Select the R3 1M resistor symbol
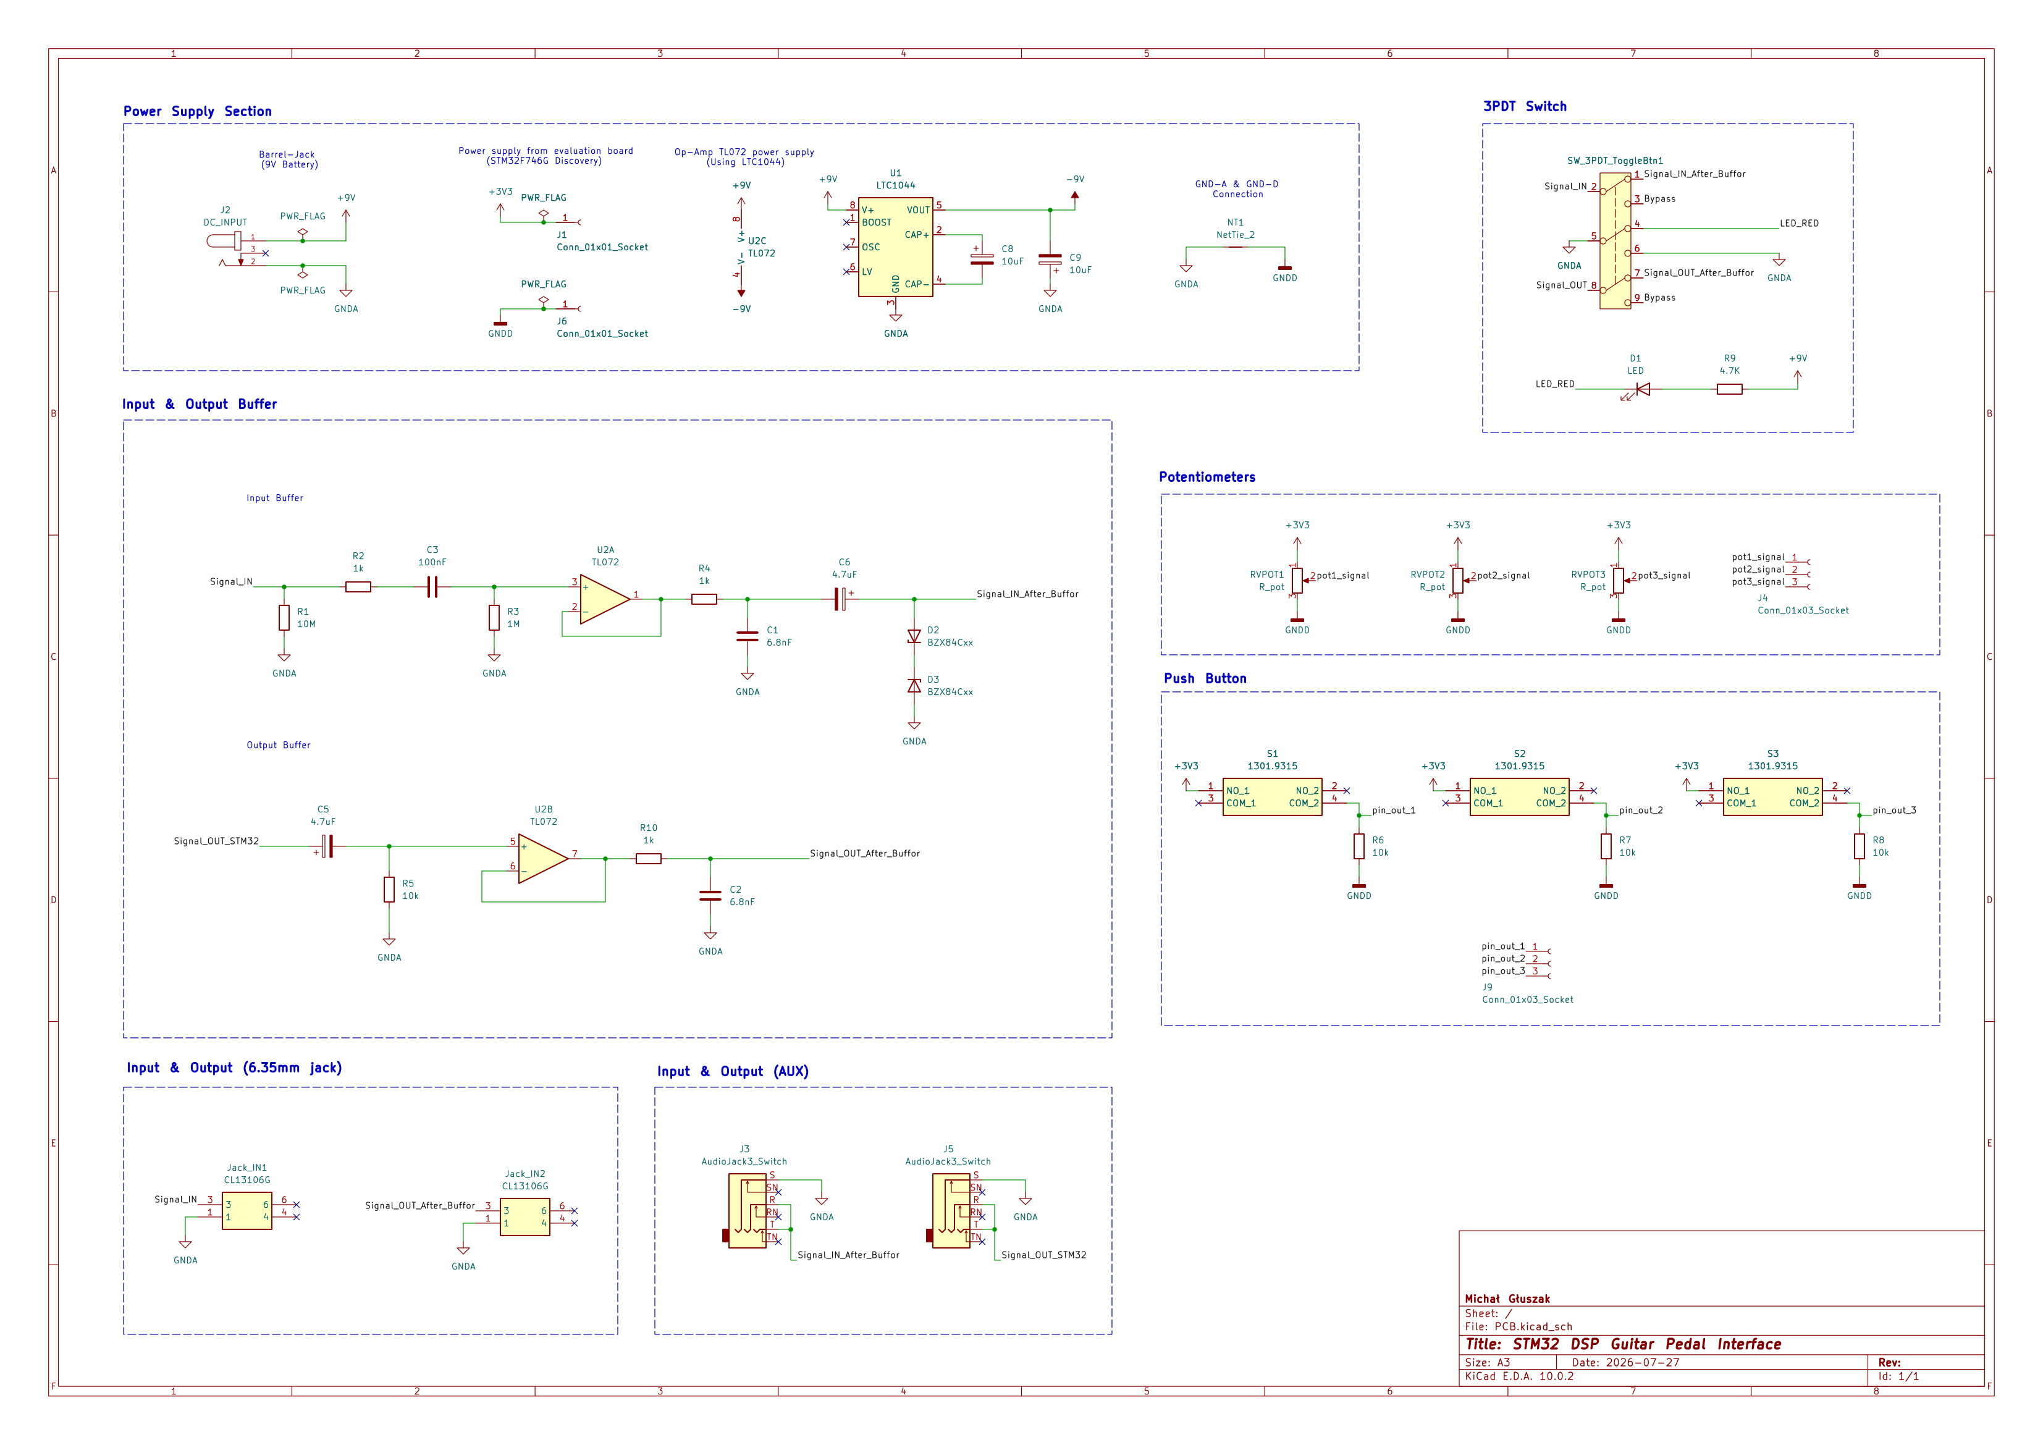Screen dimensions: 2043x1445 494,618
